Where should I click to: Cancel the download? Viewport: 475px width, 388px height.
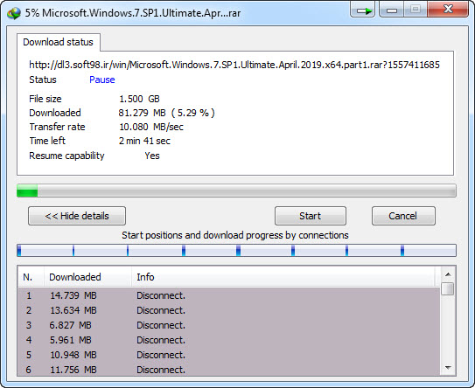coord(403,216)
